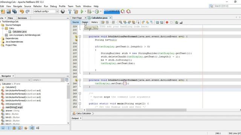Open the Debug menu
This screenshot has height=135, width=241.
pos(53,6)
